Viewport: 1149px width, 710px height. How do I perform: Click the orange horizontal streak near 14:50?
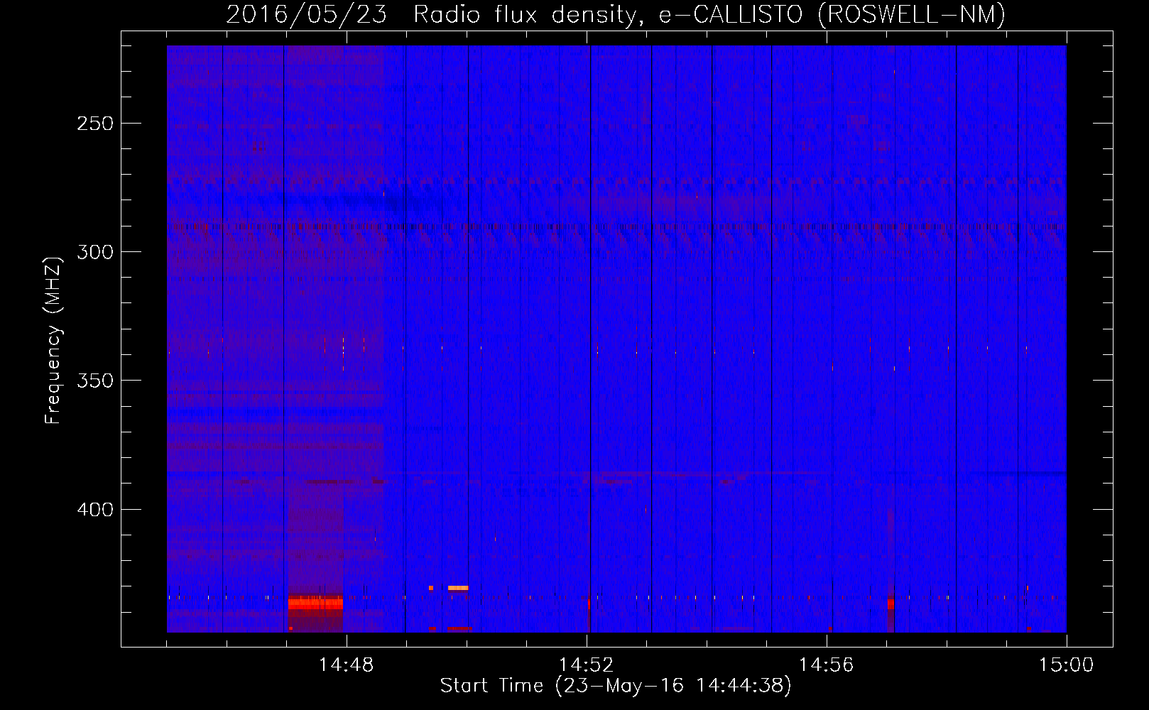tap(458, 588)
